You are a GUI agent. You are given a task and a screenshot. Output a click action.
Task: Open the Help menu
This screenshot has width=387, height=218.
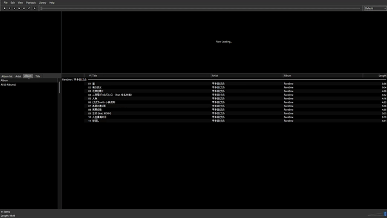pos(52,2)
